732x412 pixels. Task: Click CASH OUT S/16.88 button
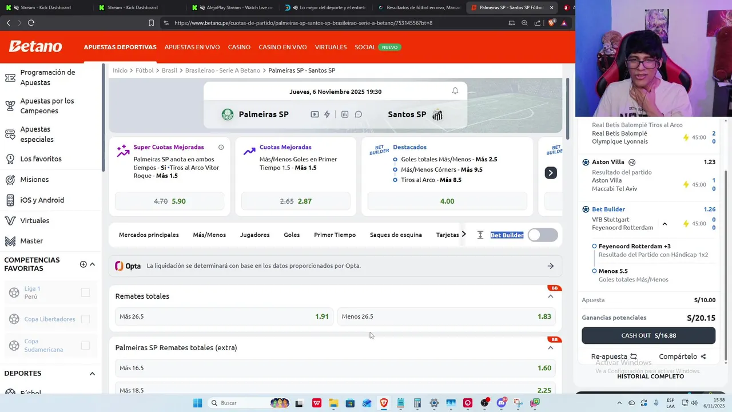(649, 336)
